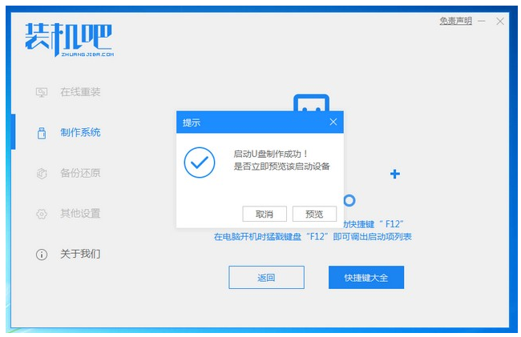Go to 其他设置 menu entry

pyautogui.click(x=80, y=213)
